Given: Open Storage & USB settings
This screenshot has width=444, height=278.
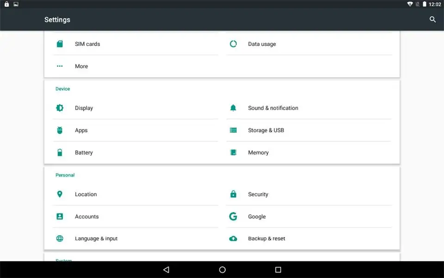Looking at the screenshot, I should click(309, 130).
